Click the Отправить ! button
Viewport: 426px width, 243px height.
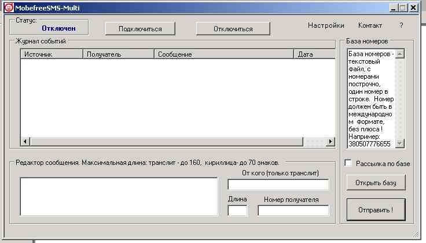coord(376,209)
